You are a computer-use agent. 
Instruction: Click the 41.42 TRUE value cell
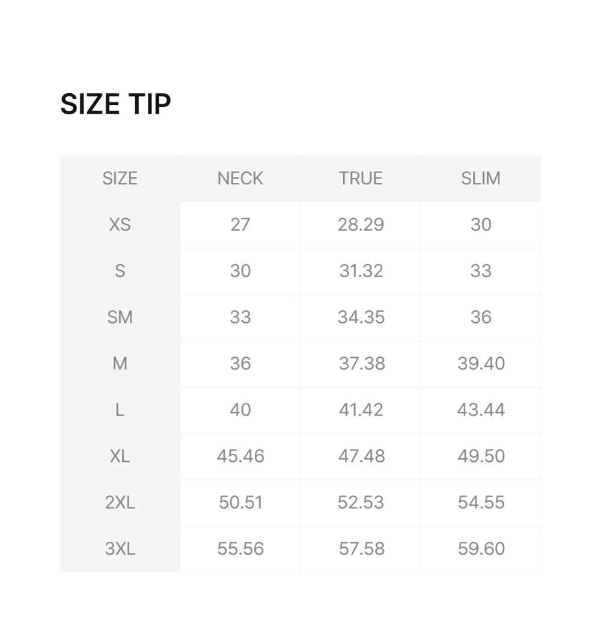(361, 410)
